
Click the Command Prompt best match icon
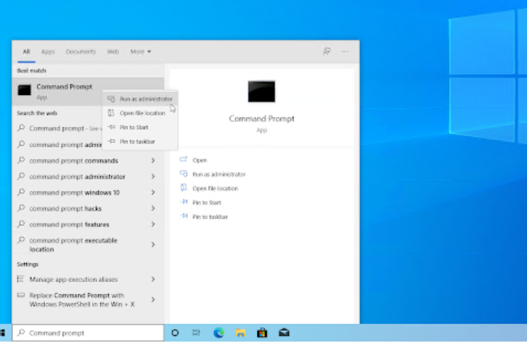[25, 91]
